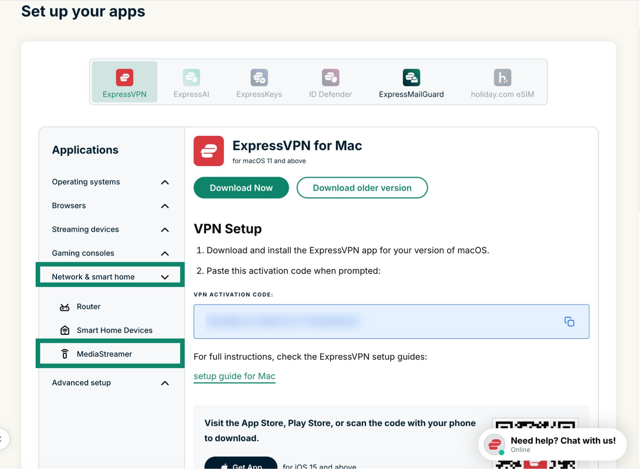Click the 'Streaming devices' label

[85, 229]
